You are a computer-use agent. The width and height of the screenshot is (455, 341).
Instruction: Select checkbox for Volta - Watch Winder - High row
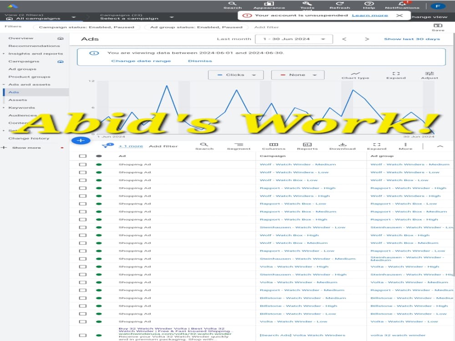click(83, 266)
